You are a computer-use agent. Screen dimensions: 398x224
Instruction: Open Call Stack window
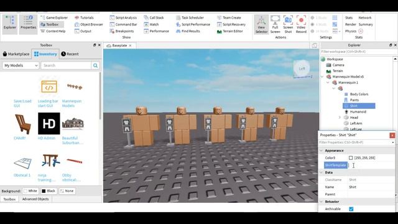pos(154,17)
